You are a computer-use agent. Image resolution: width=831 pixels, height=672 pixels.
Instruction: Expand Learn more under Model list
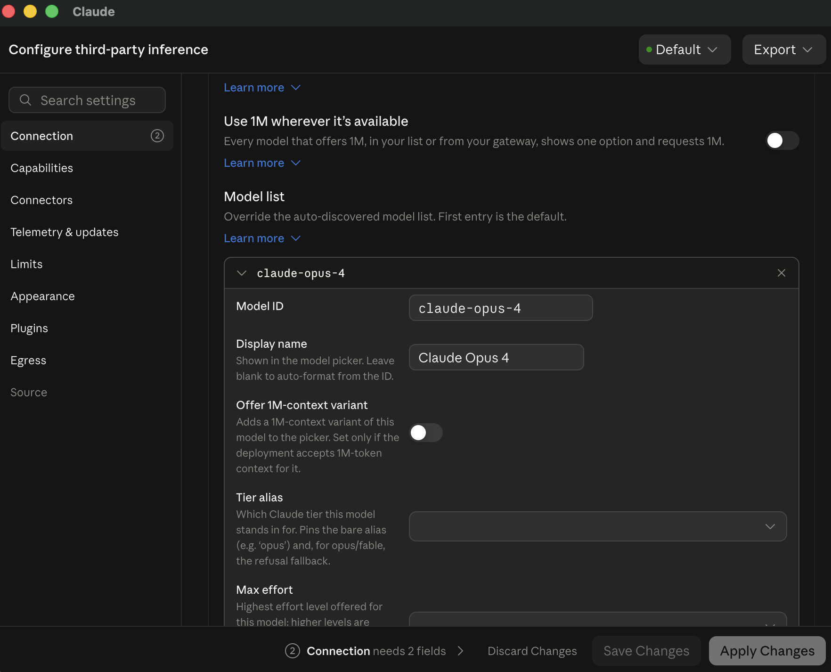click(262, 238)
